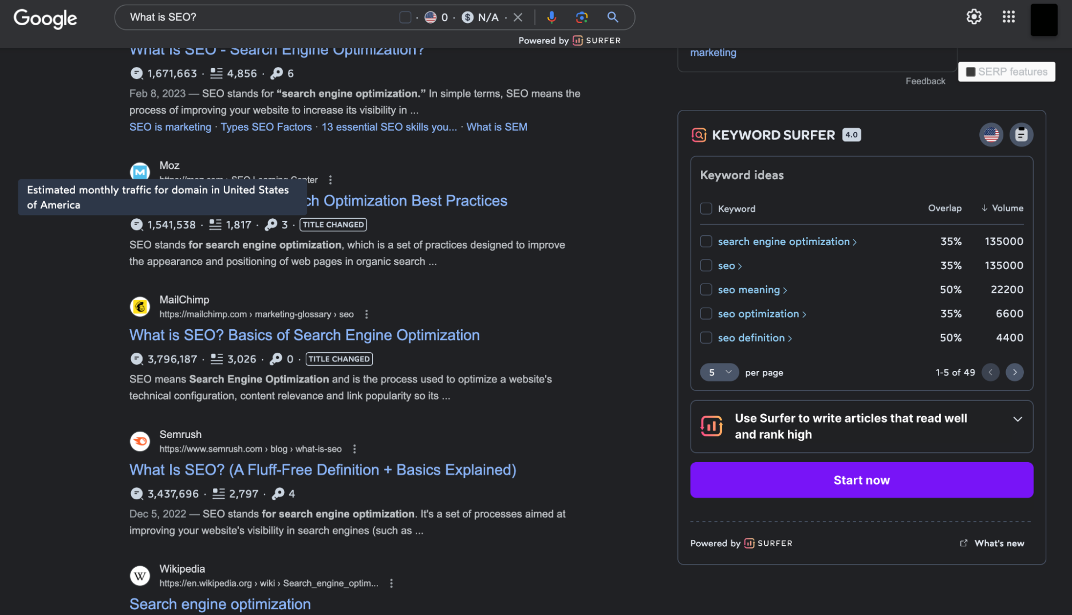Open the 'seo definition' keyword link
The image size is (1072, 615).
tap(755, 338)
